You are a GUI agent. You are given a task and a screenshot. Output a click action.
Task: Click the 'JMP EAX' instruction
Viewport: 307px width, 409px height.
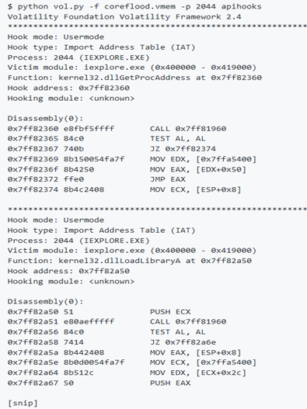click(x=168, y=179)
